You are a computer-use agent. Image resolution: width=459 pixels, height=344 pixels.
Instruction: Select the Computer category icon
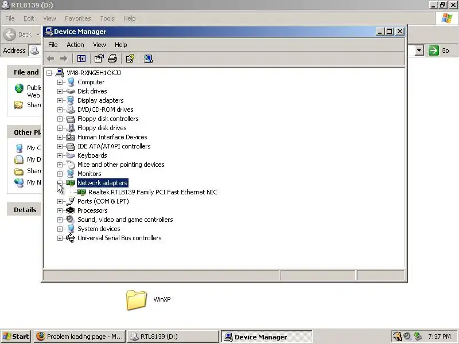(x=71, y=82)
